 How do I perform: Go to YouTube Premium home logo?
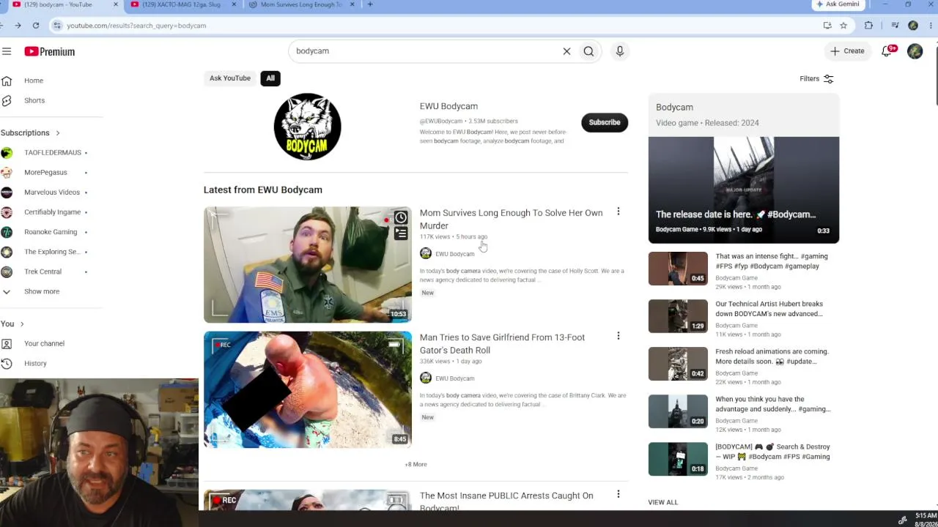[50, 51]
